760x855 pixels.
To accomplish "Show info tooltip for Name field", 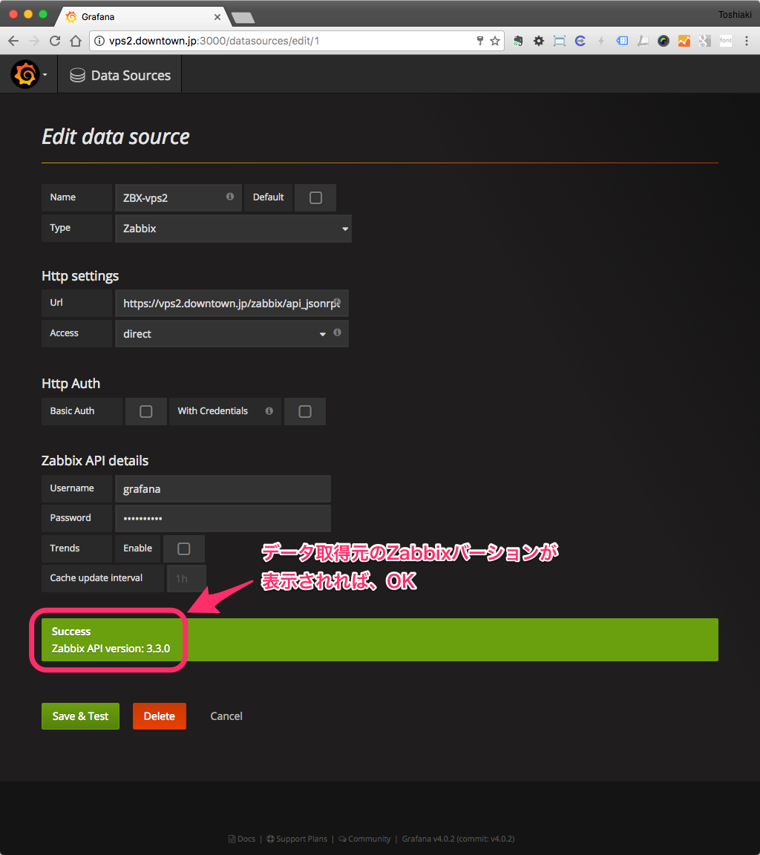I will (230, 196).
